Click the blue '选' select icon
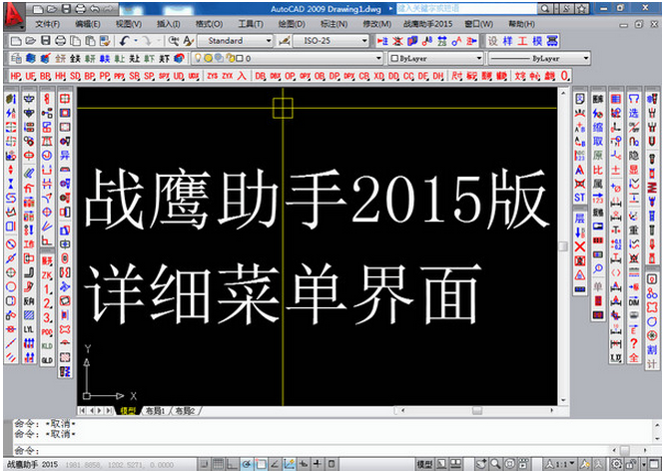670x473 pixels. 634,113
